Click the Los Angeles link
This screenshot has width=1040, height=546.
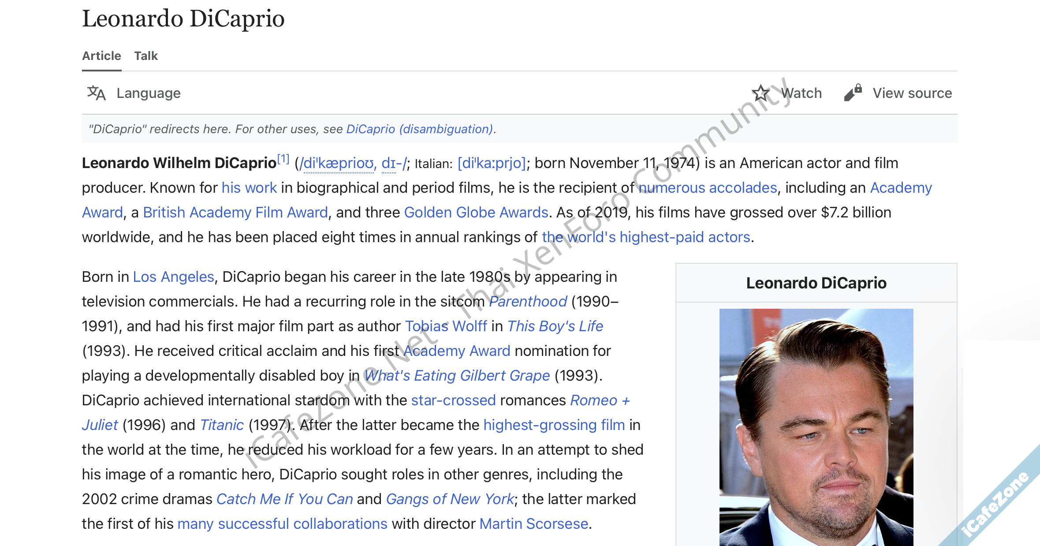172,277
